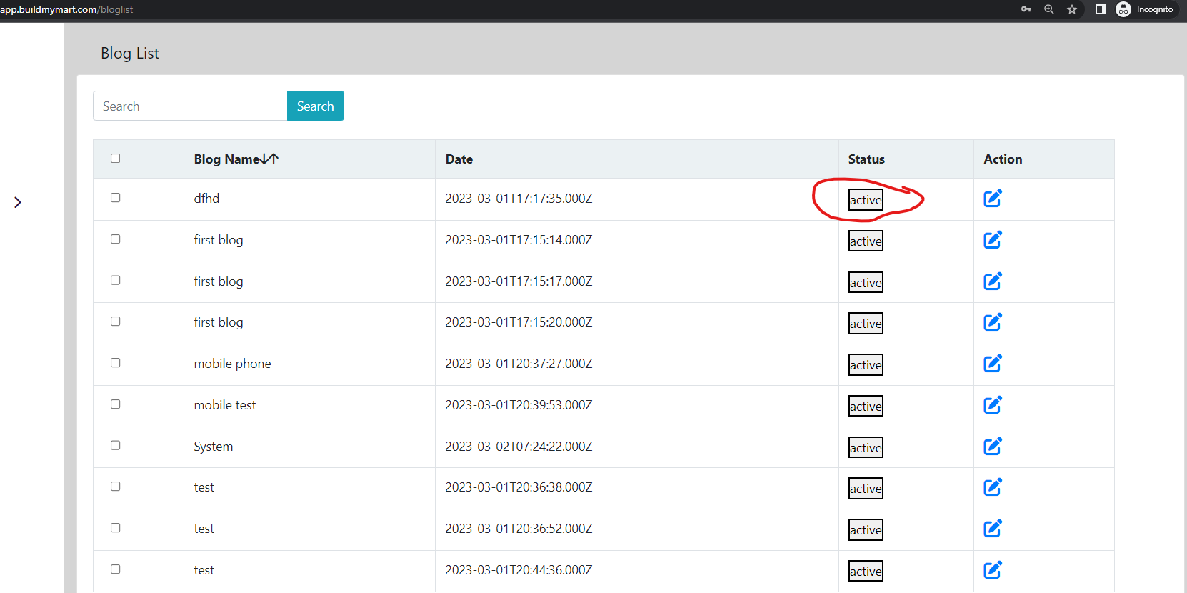This screenshot has width=1187, height=593.
Task: Open edit for the test blog dated 2023-03-01T20:36:52
Action: coord(993,529)
